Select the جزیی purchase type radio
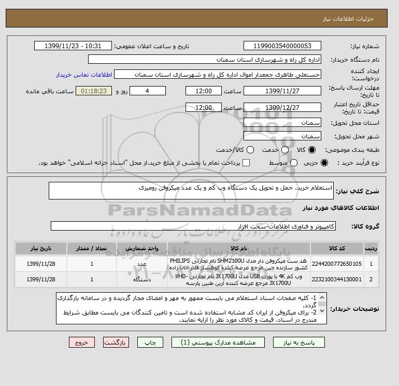 pyautogui.click(x=324, y=163)
